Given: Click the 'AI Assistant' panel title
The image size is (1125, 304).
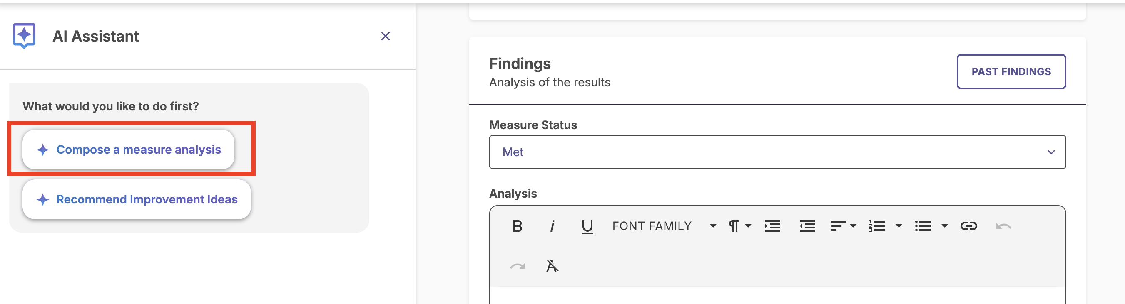Looking at the screenshot, I should [96, 36].
